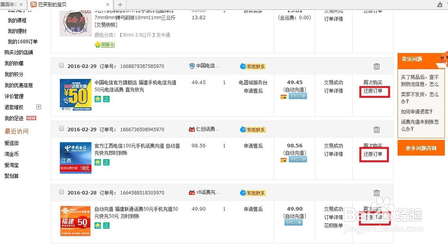Screen dimensions: 448x244
Task: Click 申请售后 for the 49.90 order
Action: (x=253, y=209)
